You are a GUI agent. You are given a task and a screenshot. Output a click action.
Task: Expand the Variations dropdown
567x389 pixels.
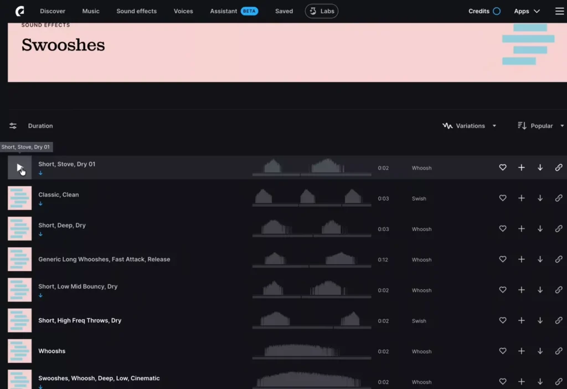pyautogui.click(x=470, y=126)
